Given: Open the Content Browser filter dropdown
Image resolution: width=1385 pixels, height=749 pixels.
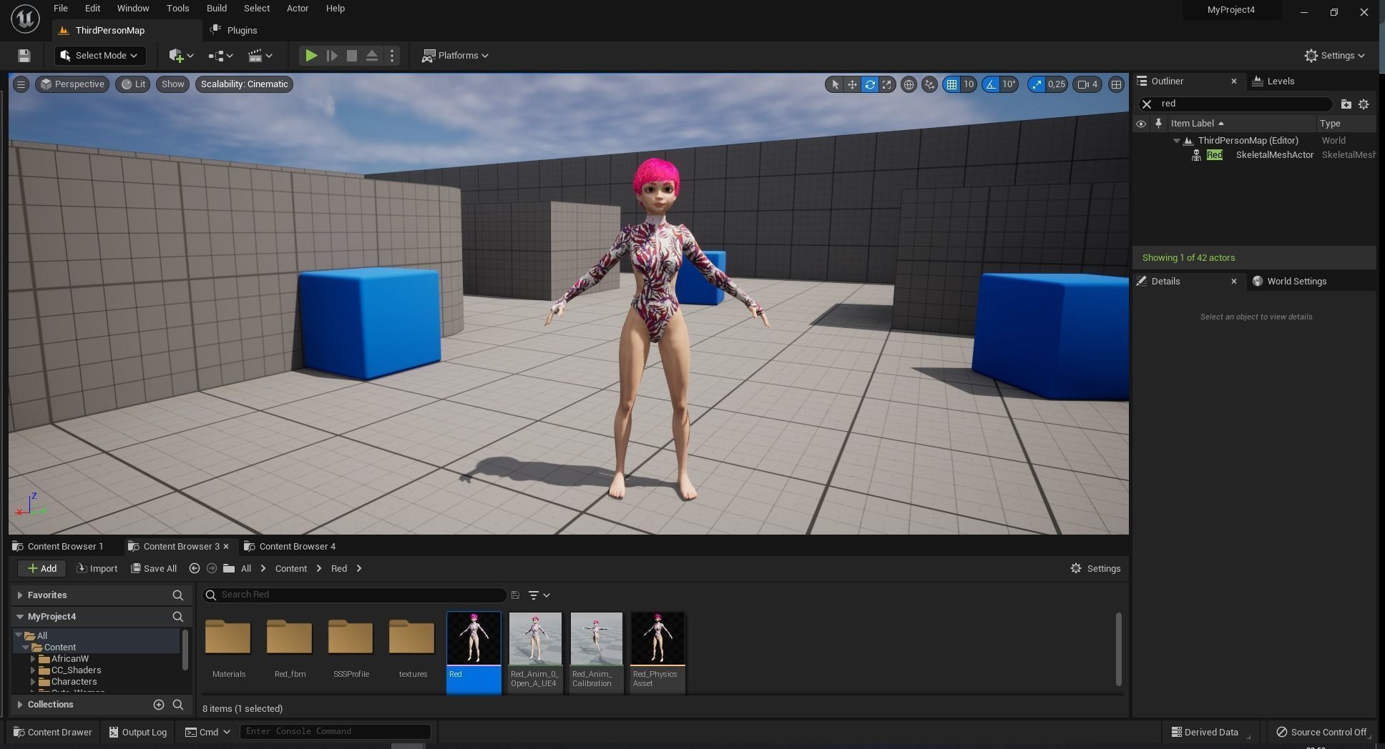Looking at the screenshot, I should [x=539, y=595].
